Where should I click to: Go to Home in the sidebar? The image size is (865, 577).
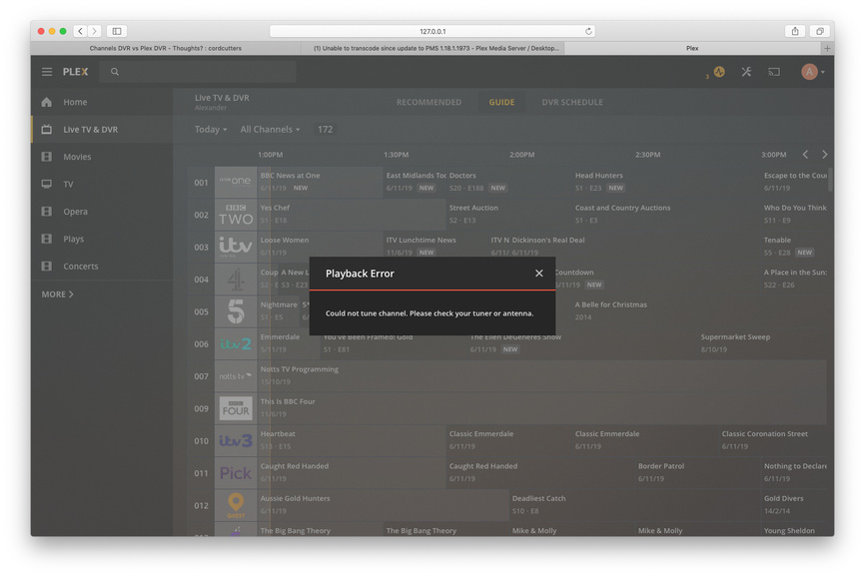[102, 102]
